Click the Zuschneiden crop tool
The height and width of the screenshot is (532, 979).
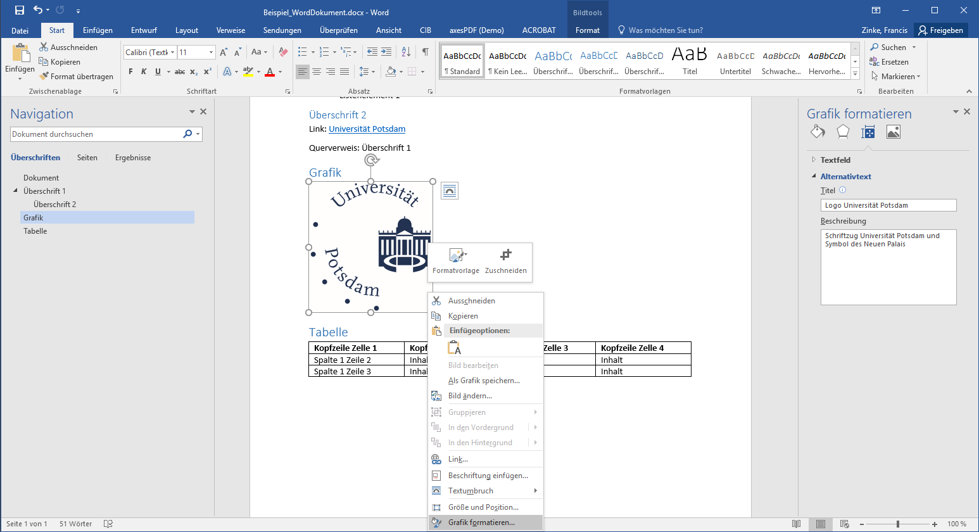pos(505,261)
